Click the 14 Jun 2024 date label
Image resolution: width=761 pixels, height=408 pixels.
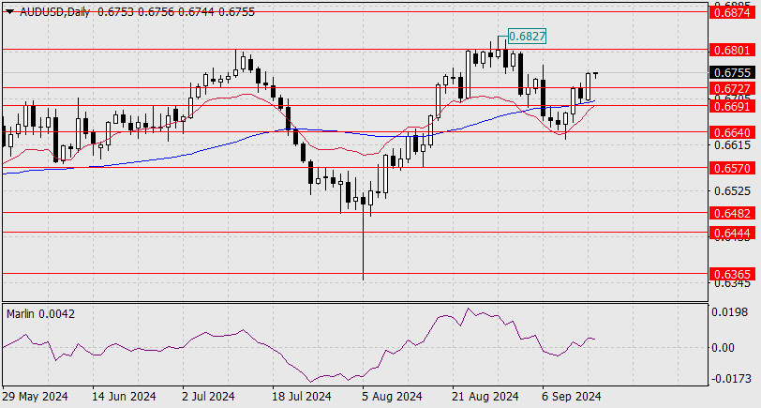124,397
